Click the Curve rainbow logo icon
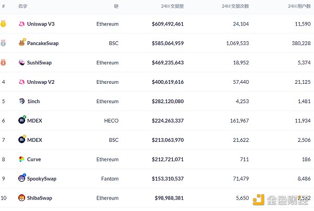 pos(21,159)
